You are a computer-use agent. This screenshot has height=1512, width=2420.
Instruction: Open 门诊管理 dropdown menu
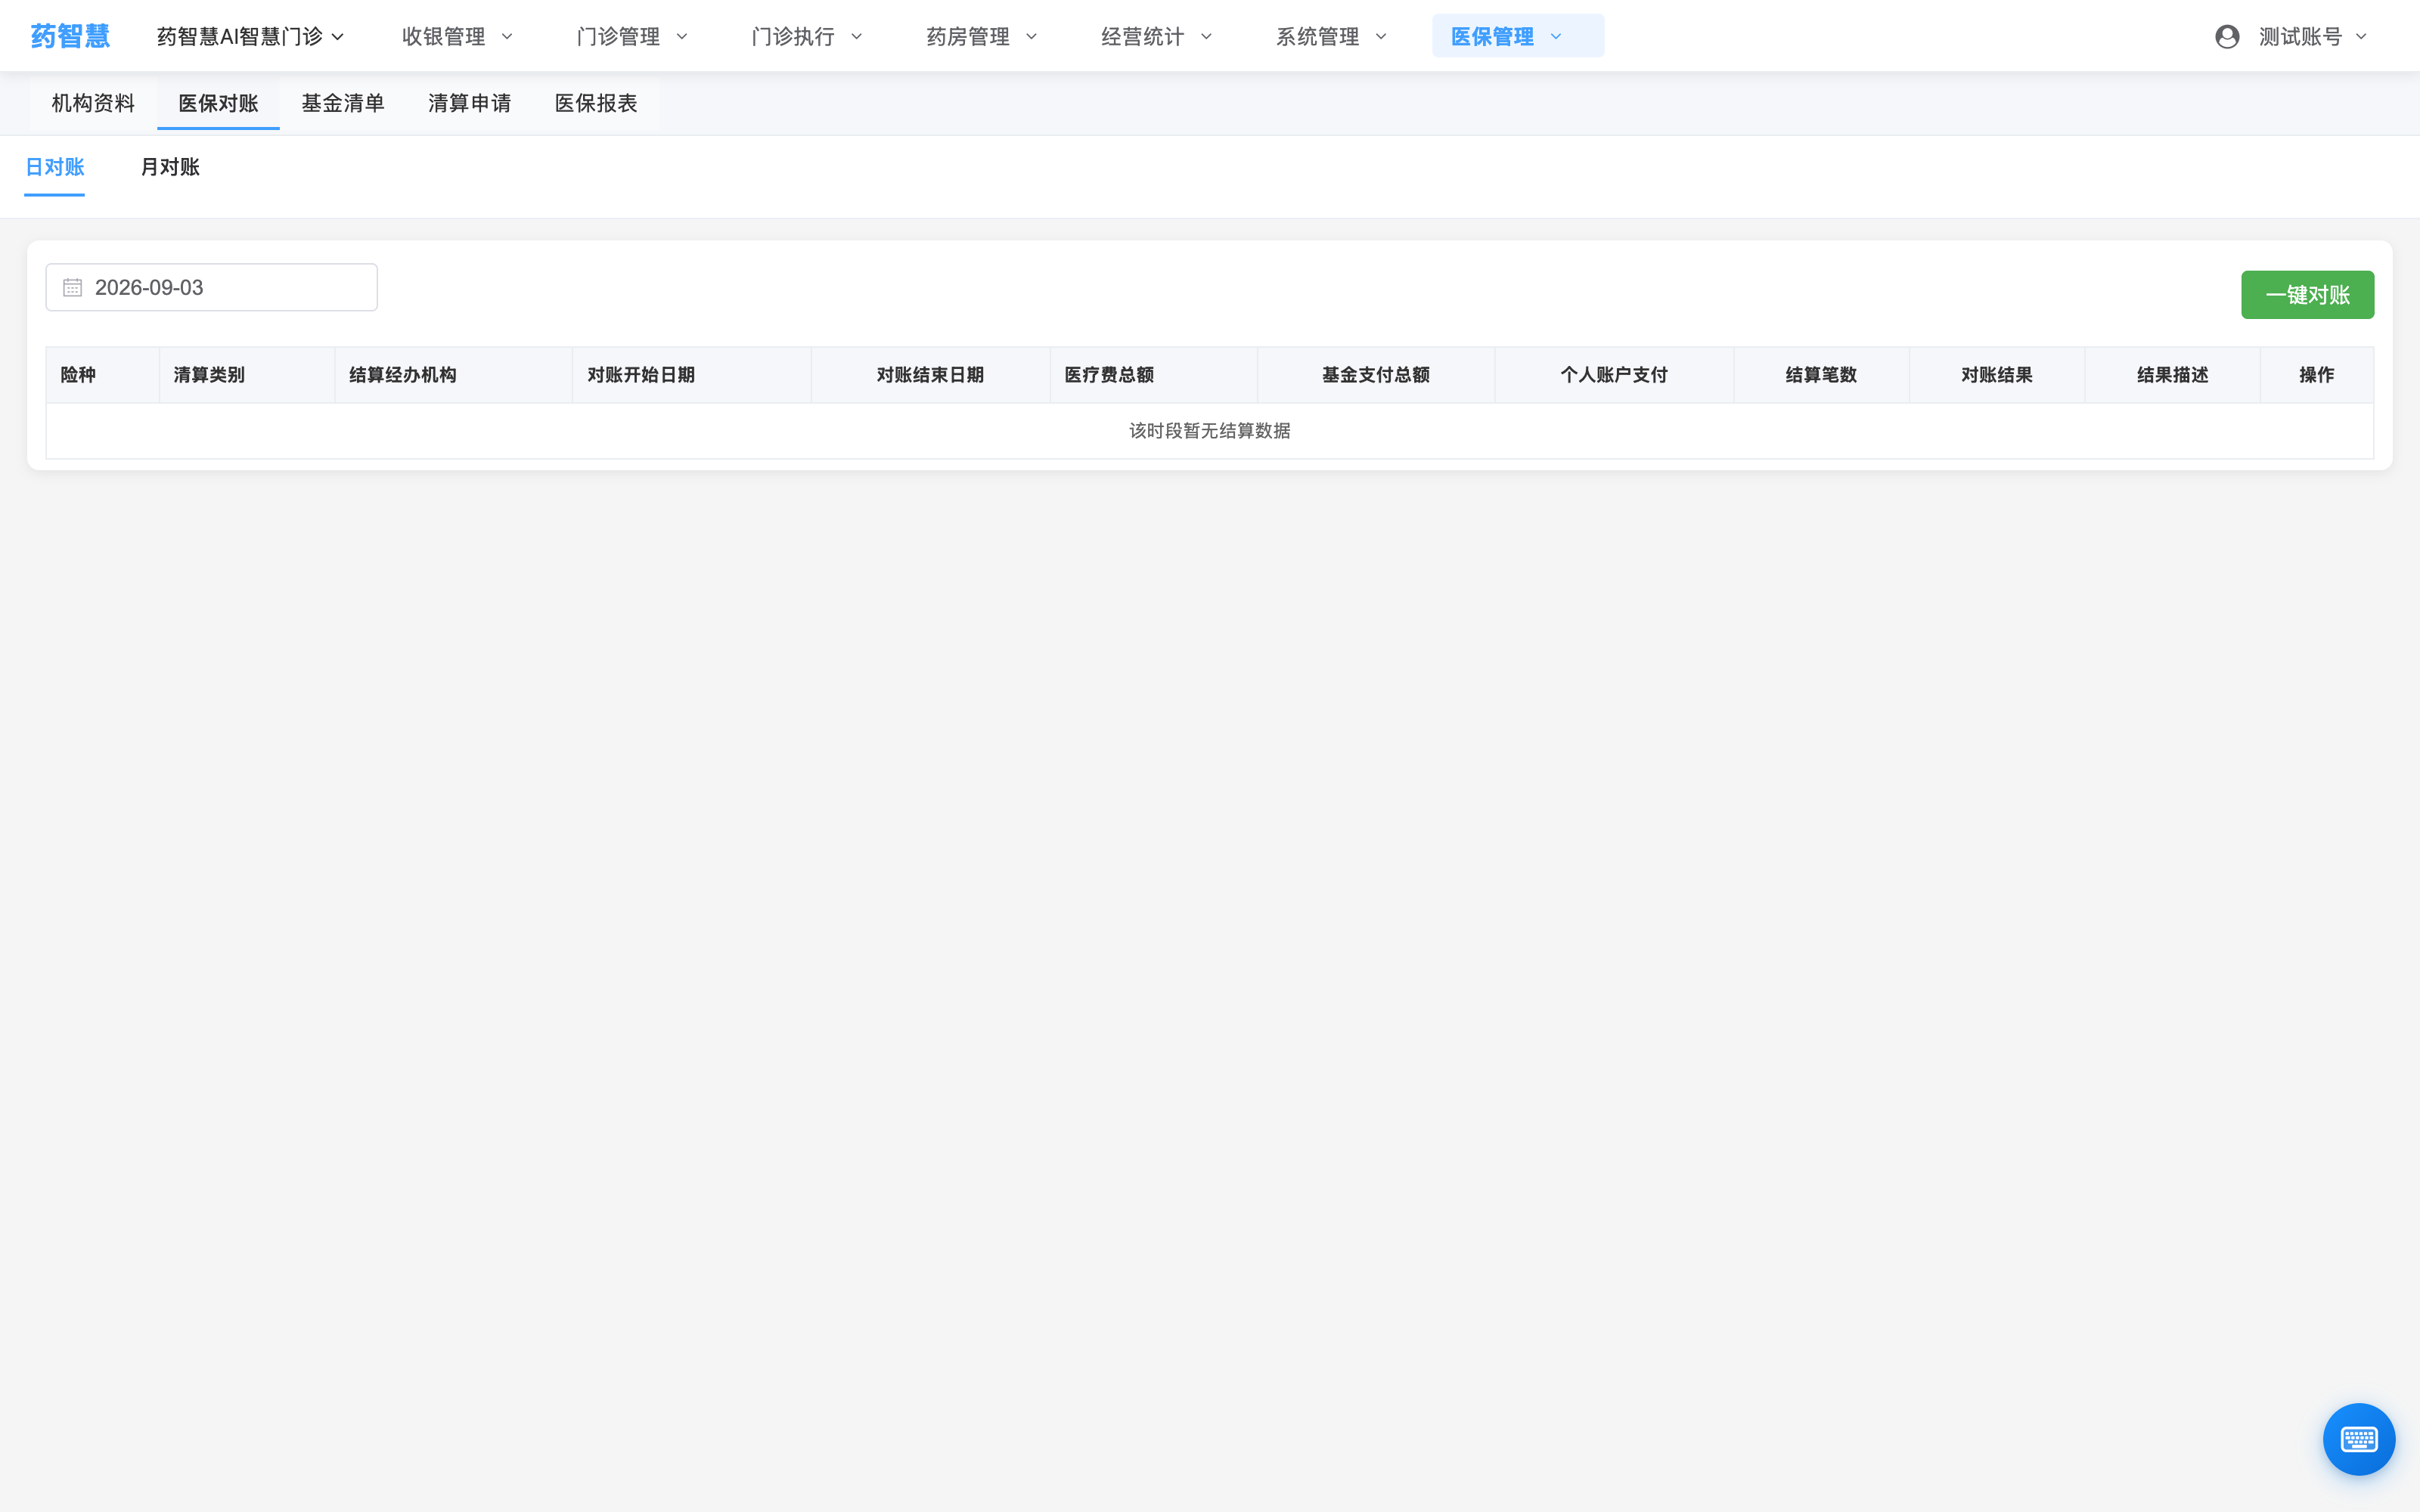pos(632,37)
